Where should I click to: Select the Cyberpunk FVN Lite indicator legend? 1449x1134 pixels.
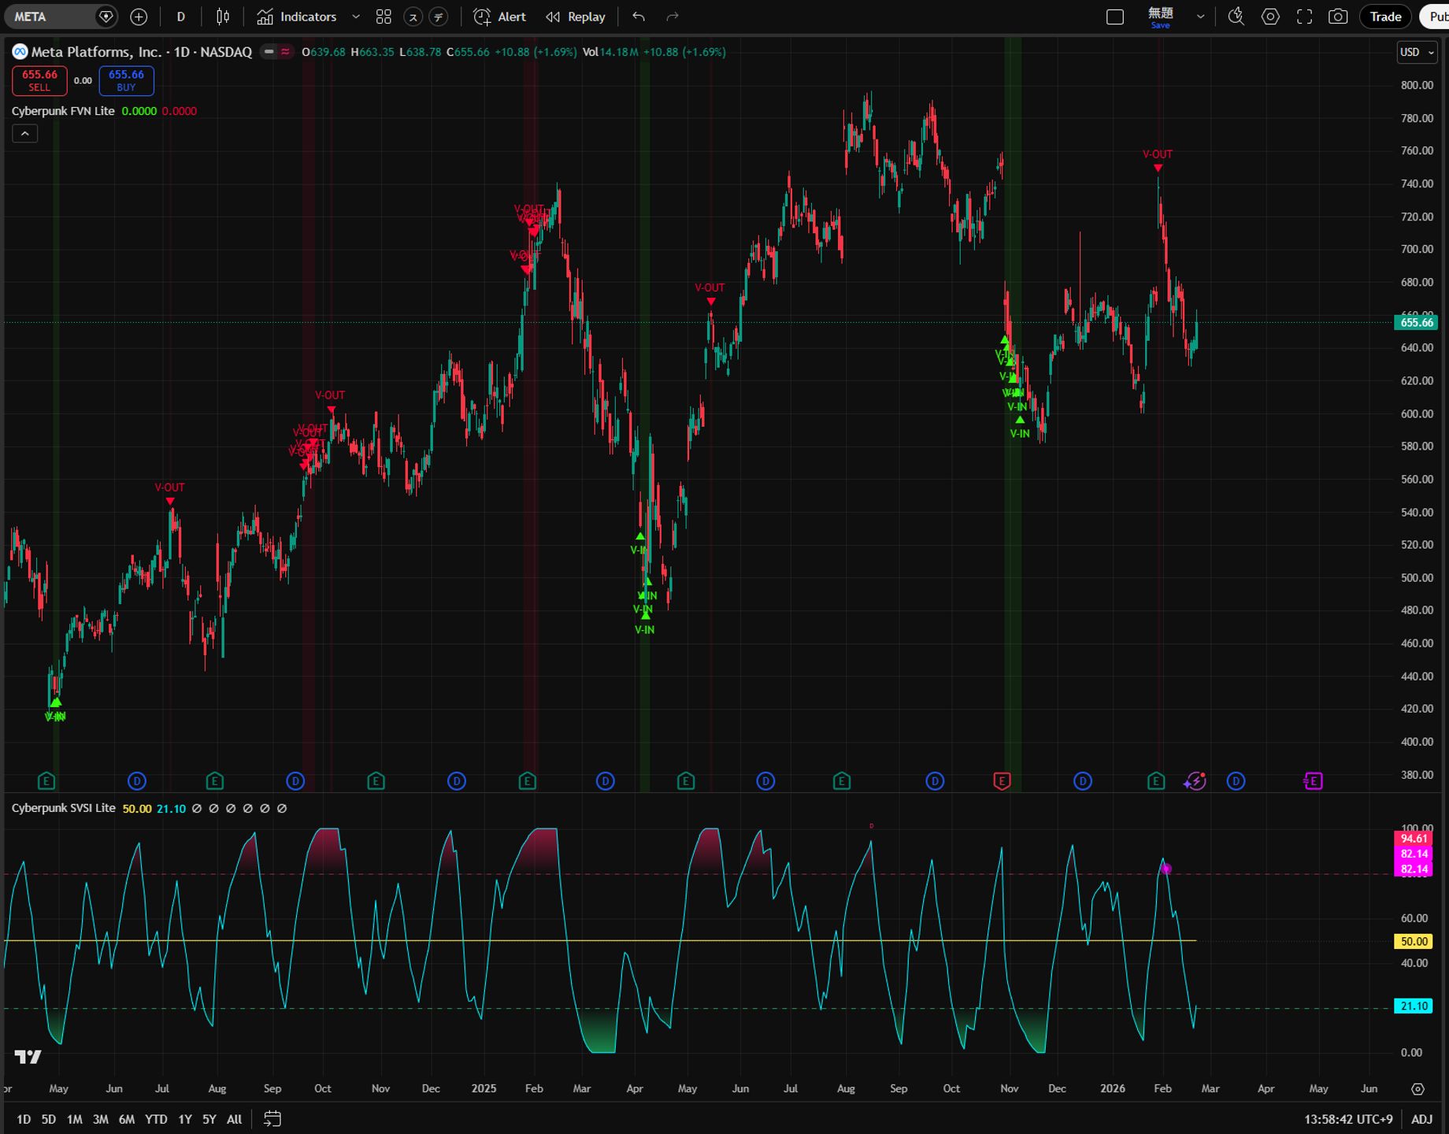point(63,111)
